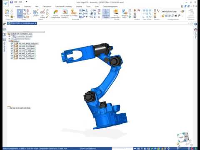The height and width of the screenshot is (150, 200).
Task: Switch to the View ribbon tab
Action: coord(97,7)
